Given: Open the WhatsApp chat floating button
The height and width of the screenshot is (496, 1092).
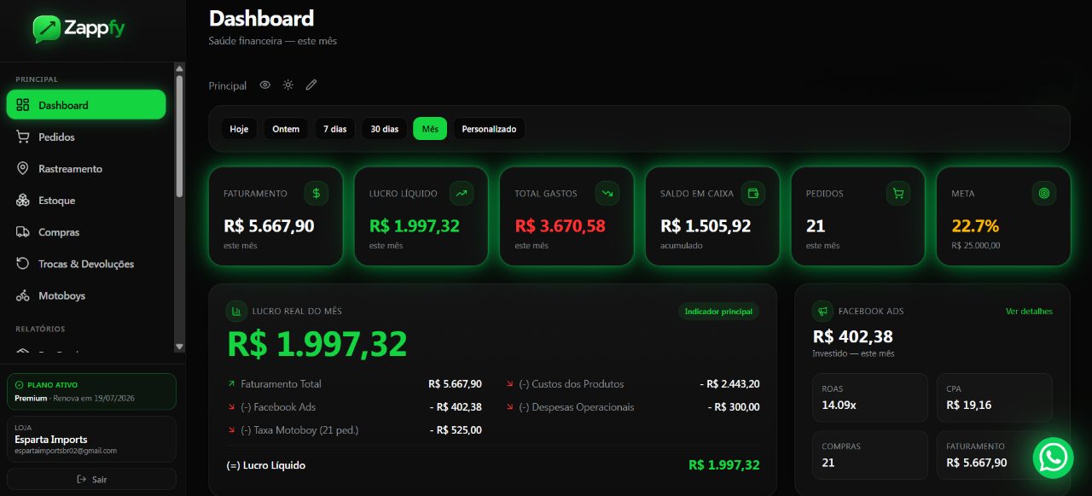Looking at the screenshot, I should (1054, 458).
